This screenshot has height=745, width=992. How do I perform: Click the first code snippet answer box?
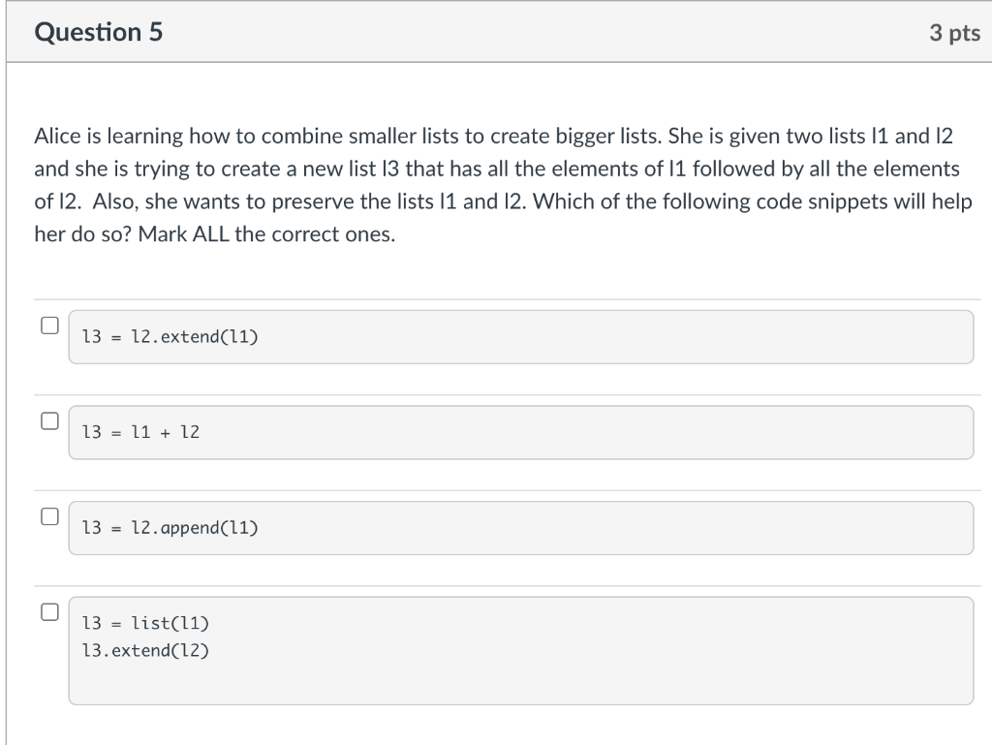point(521,336)
